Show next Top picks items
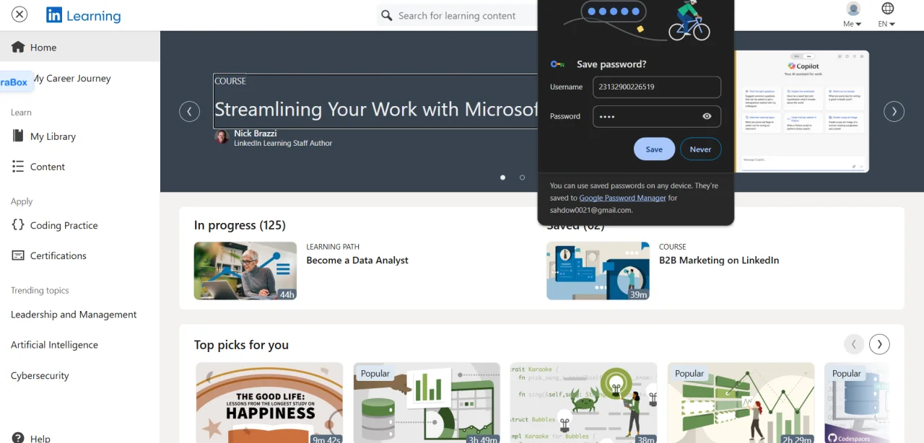924x443 pixels. click(x=879, y=344)
